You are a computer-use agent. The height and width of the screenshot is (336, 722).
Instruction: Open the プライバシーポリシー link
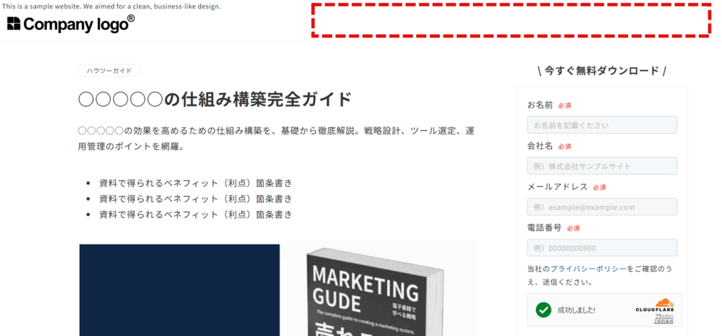tap(588, 269)
